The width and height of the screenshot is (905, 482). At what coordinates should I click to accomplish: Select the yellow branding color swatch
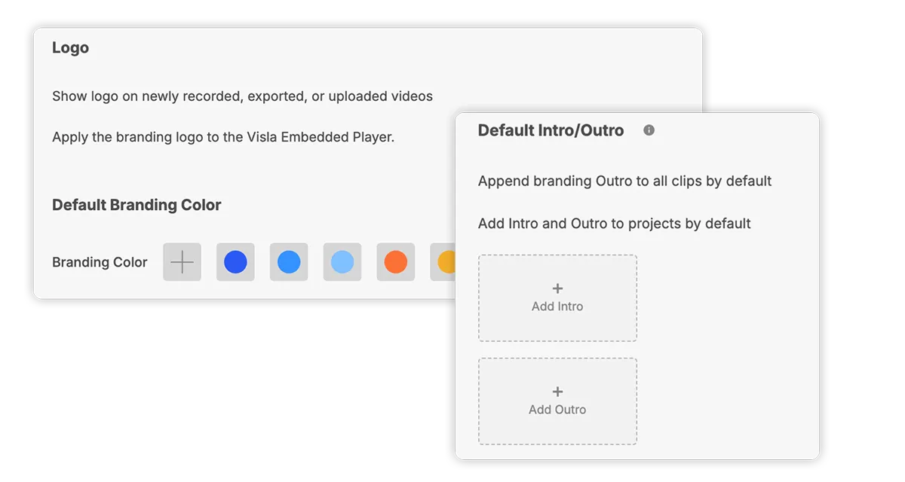point(443,262)
